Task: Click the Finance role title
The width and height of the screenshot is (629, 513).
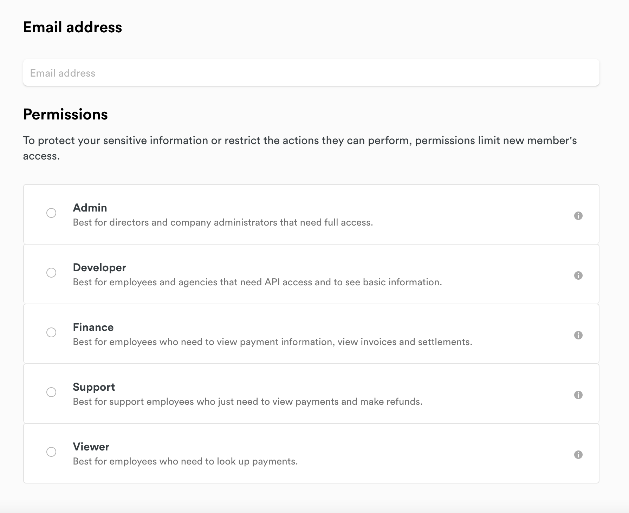Action: [x=93, y=327]
